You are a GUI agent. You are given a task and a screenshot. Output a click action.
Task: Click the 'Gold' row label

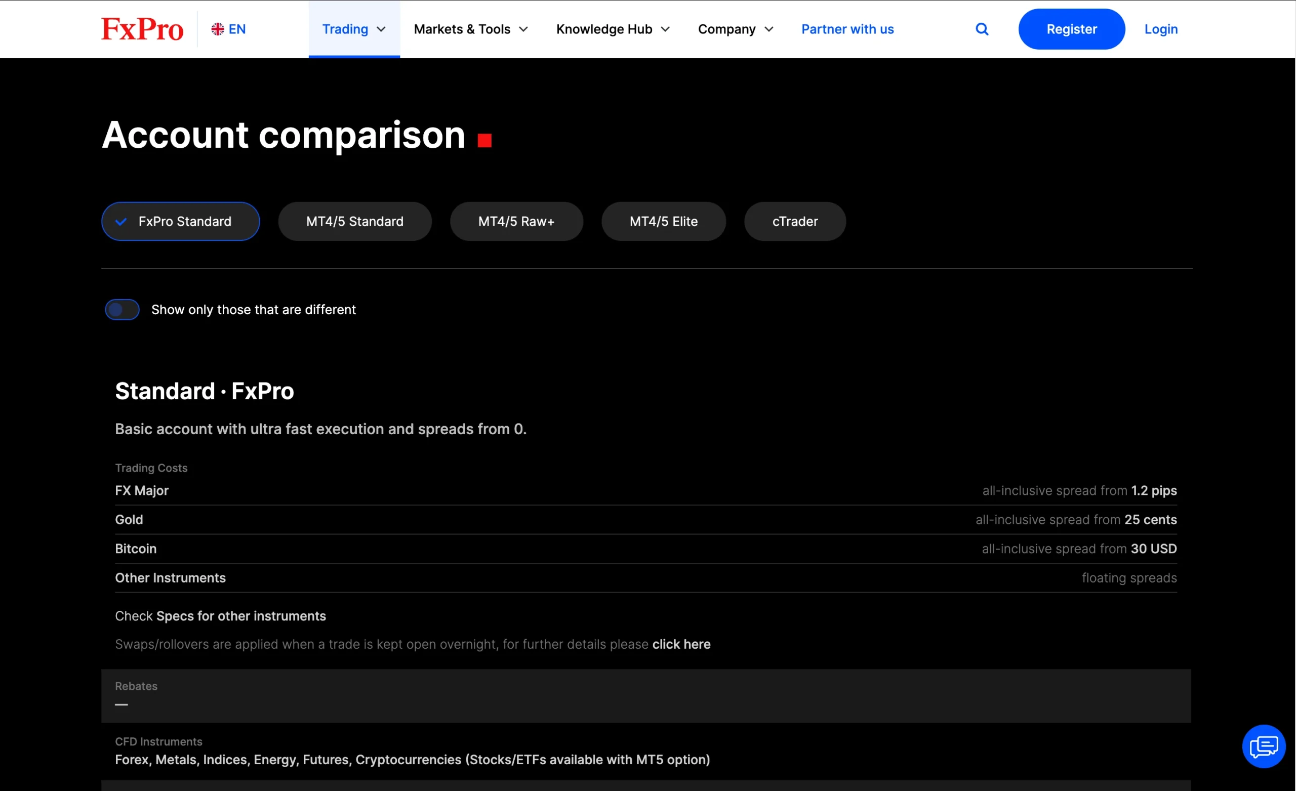[129, 519]
